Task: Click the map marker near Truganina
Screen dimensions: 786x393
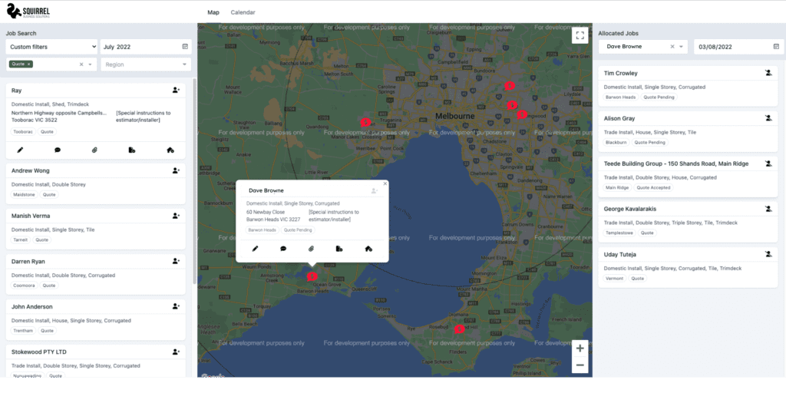Action: coord(365,122)
